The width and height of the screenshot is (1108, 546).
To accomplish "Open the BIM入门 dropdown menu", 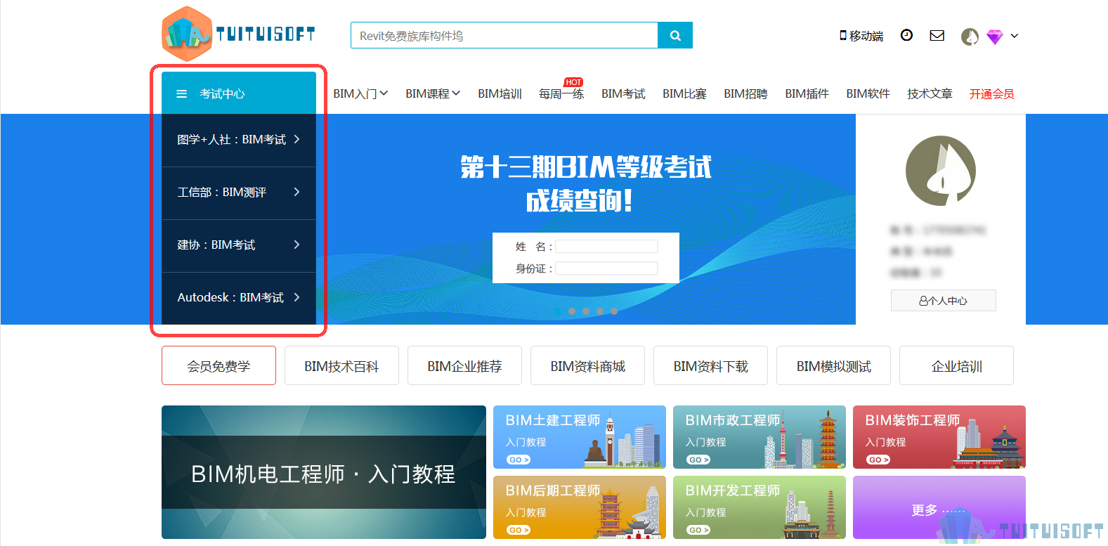I will point(360,93).
